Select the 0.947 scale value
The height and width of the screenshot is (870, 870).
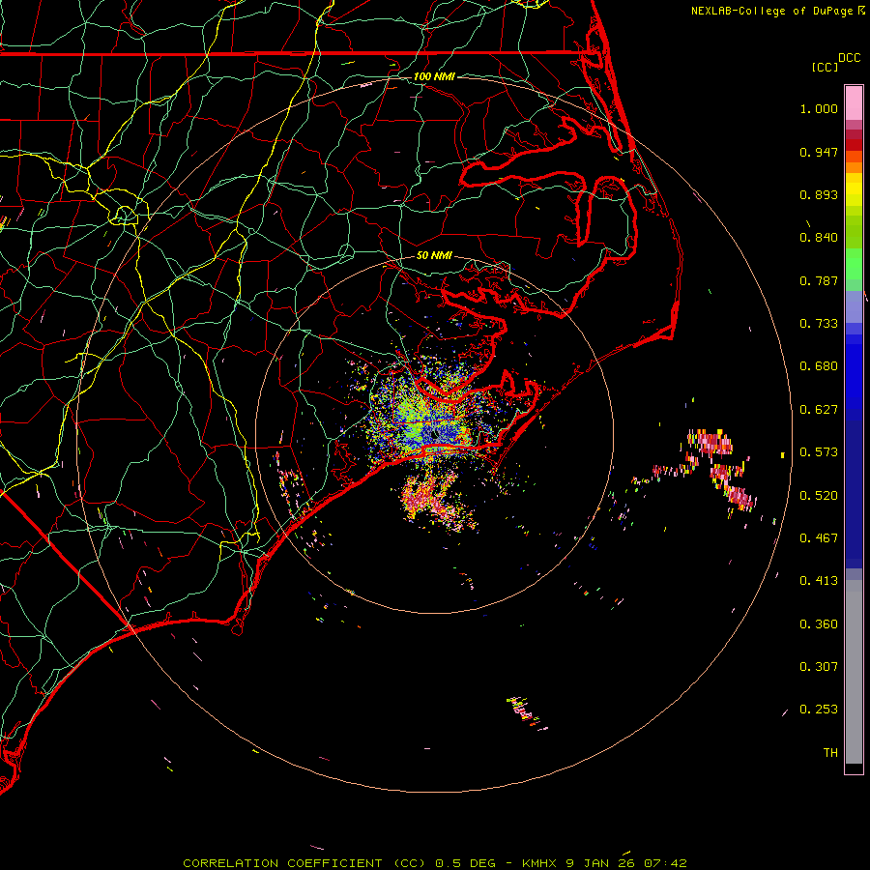click(x=819, y=152)
